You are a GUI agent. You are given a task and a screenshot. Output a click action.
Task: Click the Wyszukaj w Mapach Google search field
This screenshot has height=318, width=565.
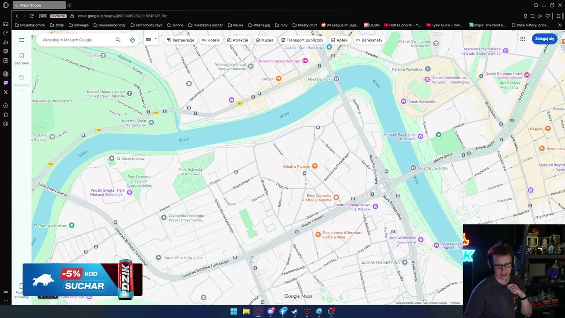(76, 40)
